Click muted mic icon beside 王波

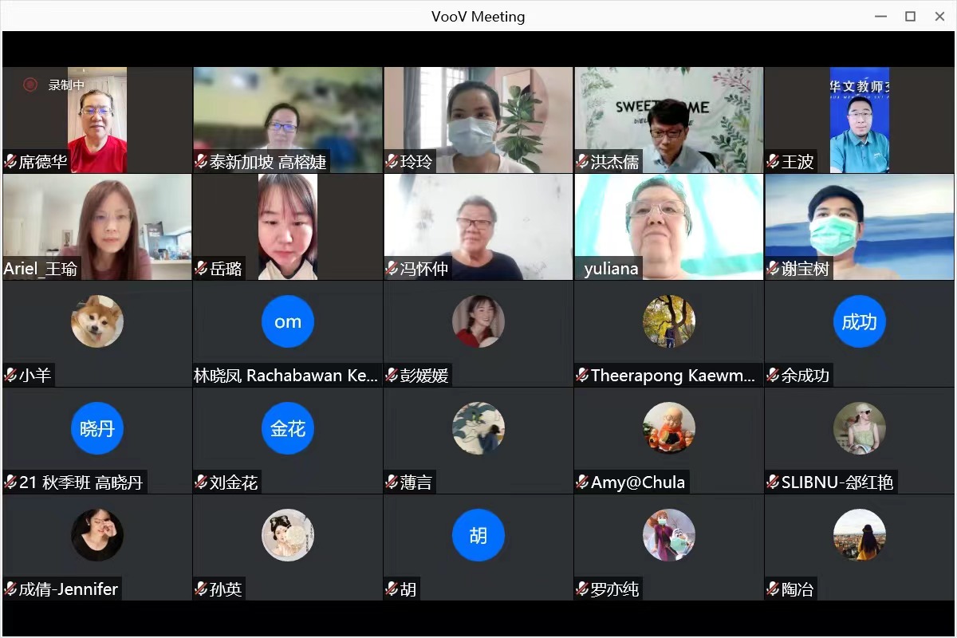click(x=773, y=162)
